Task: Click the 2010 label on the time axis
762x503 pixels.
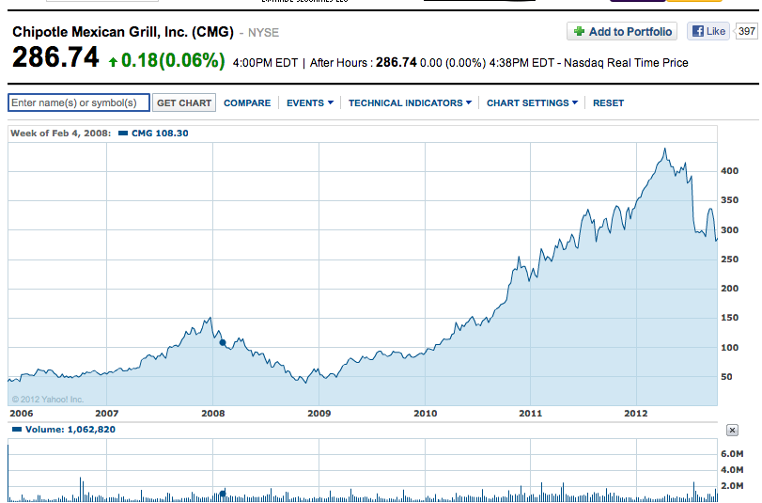Action: point(426,414)
